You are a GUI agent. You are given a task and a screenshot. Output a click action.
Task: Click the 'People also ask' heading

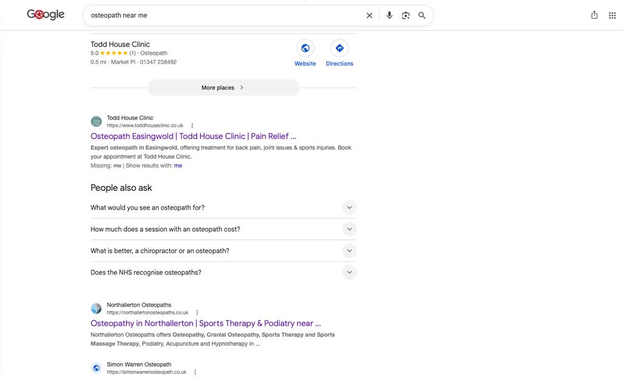(121, 188)
